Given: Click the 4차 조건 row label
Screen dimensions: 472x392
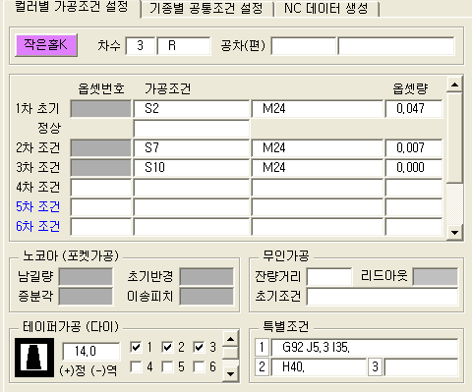Looking at the screenshot, I should coord(38,188).
